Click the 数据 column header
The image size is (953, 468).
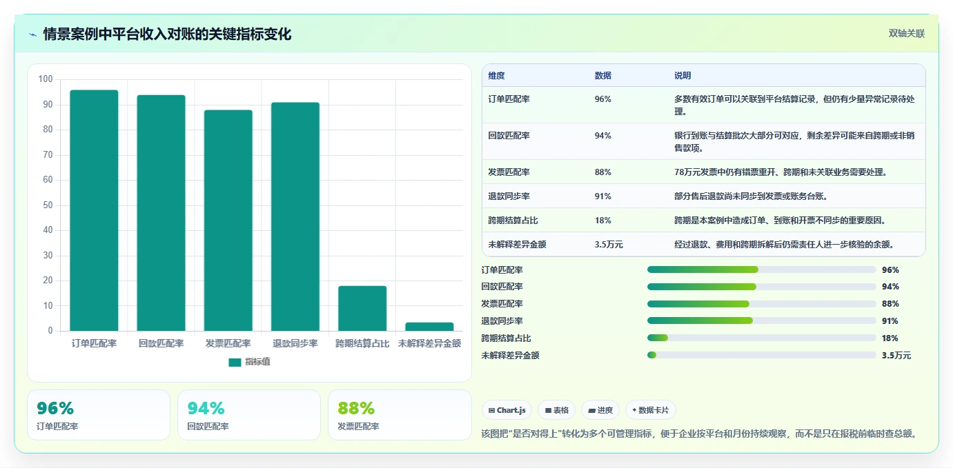[x=602, y=76]
